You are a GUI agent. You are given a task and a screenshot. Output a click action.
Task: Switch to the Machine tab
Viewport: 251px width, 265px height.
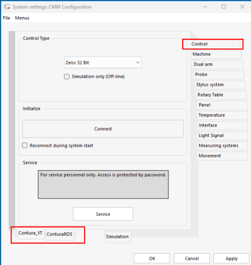tap(202, 54)
